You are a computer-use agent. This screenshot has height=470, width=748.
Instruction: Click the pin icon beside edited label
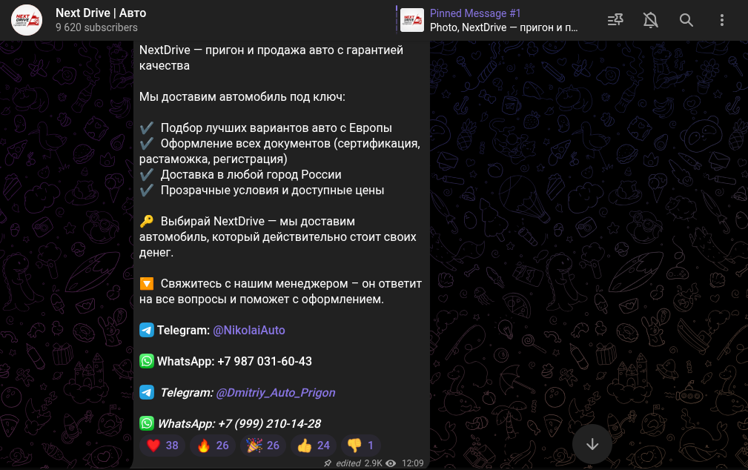328,463
